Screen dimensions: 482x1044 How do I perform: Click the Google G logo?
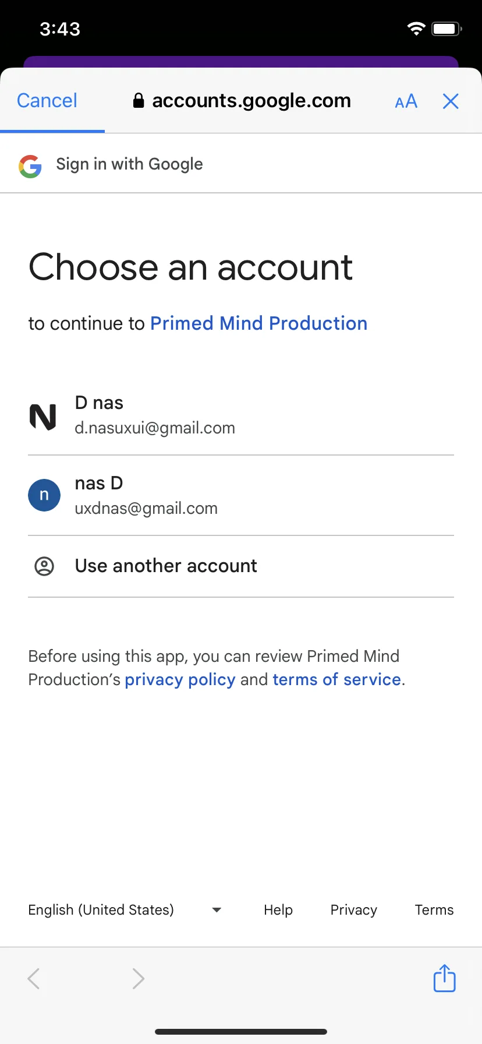point(30,166)
